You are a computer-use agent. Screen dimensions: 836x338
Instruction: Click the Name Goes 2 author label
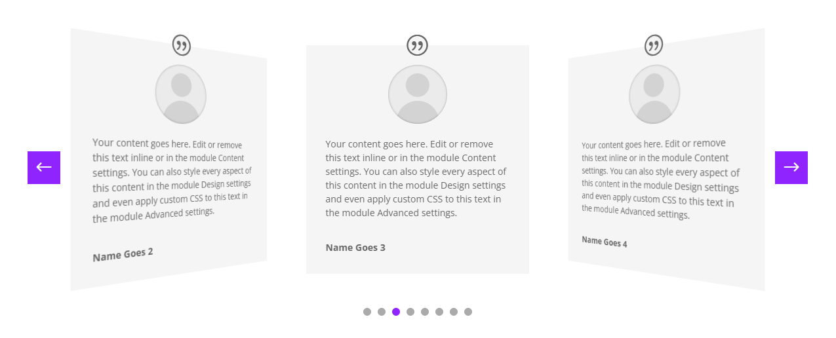click(123, 255)
